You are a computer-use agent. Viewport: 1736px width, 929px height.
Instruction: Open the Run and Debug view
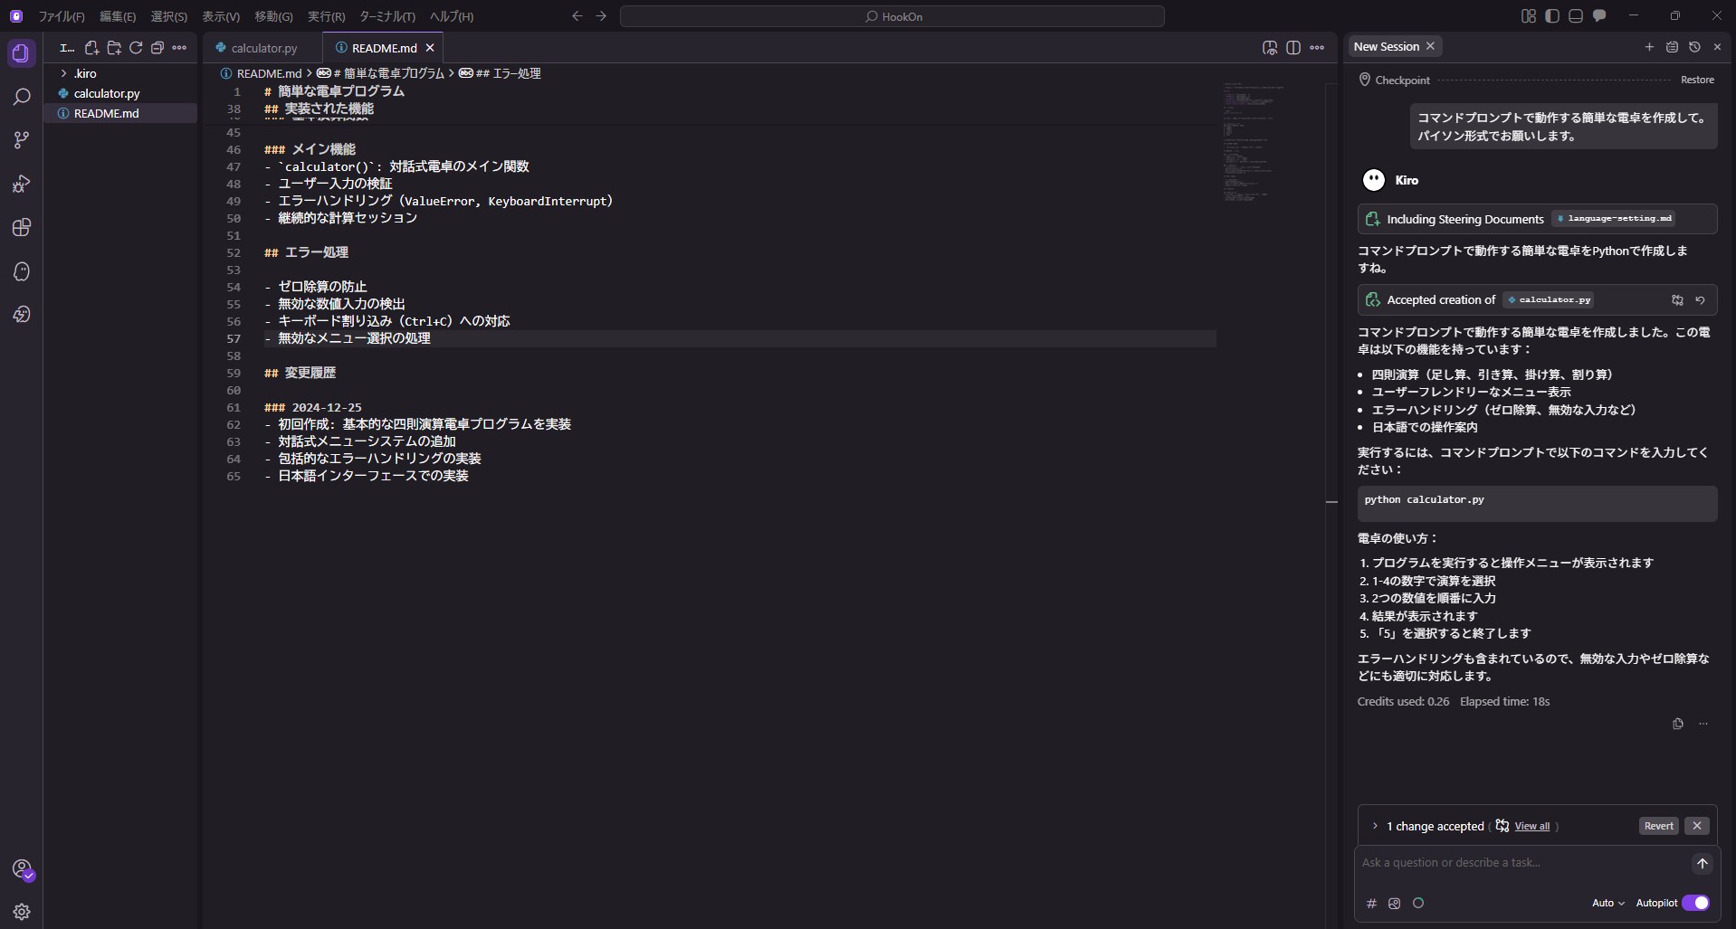(22, 184)
